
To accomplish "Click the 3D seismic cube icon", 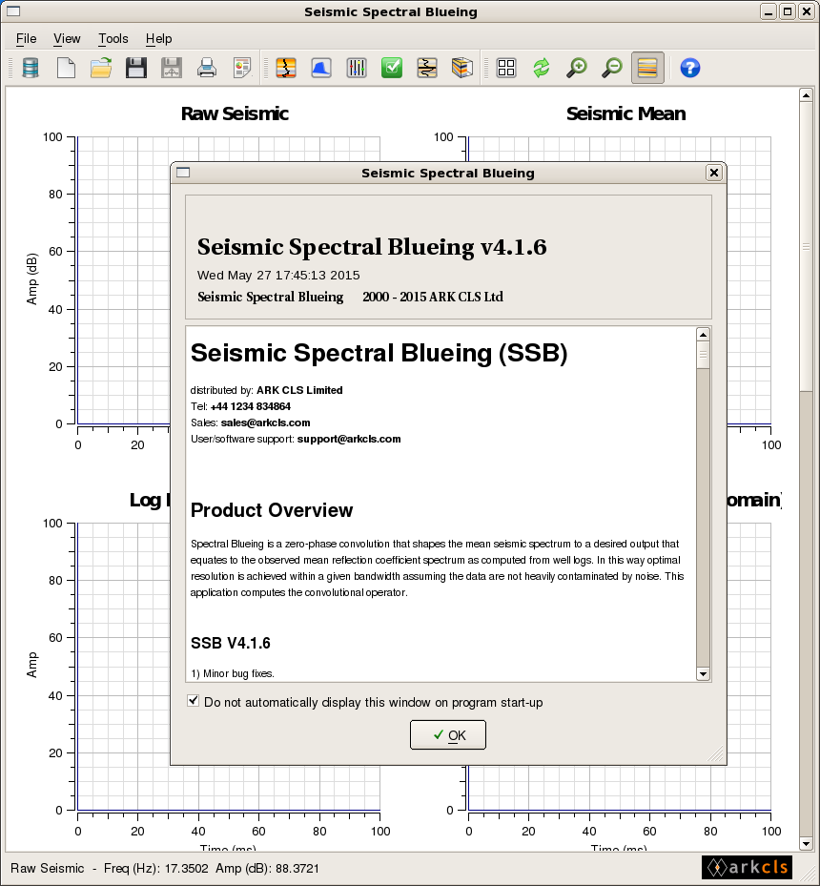I will point(461,68).
